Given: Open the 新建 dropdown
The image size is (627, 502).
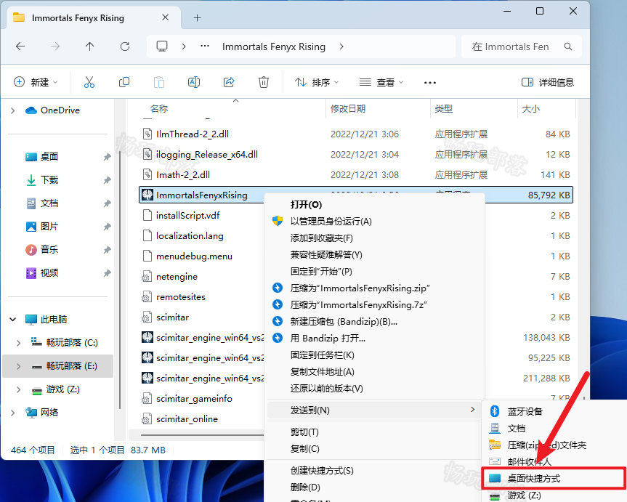Looking at the screenshot, I should pos(36,82).
